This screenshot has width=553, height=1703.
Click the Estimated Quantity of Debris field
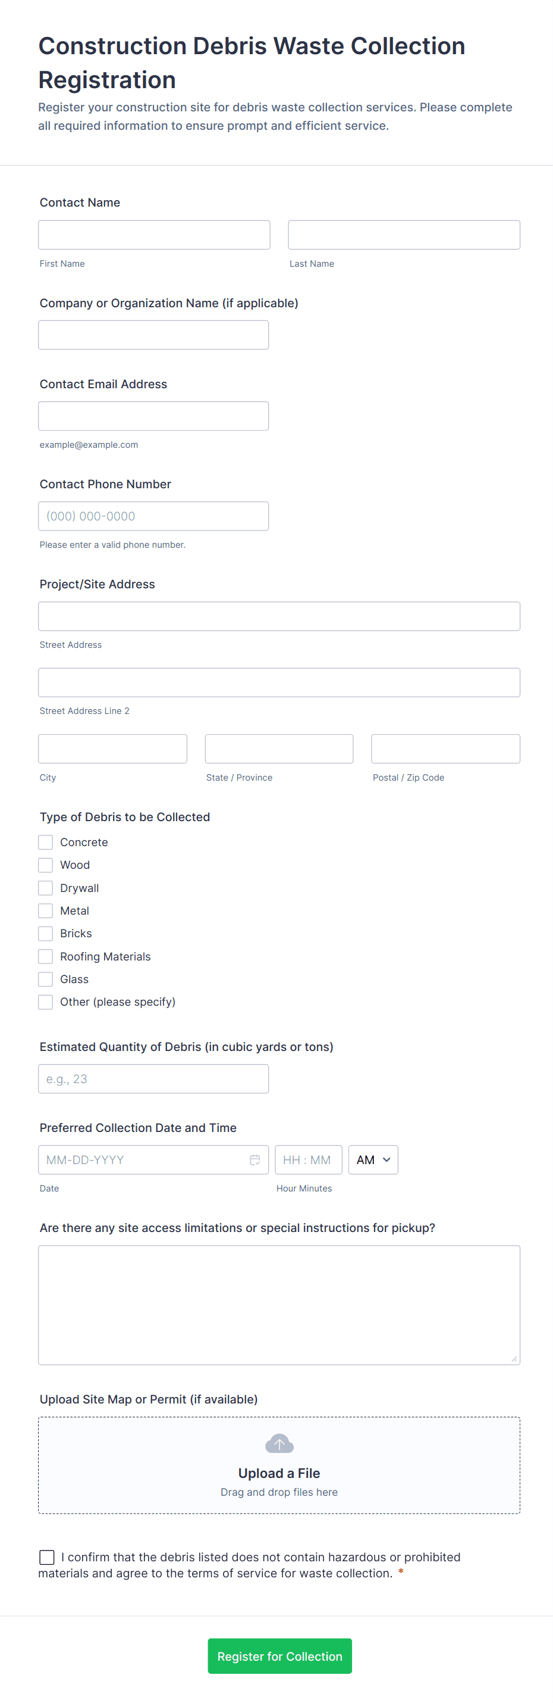153,1079
